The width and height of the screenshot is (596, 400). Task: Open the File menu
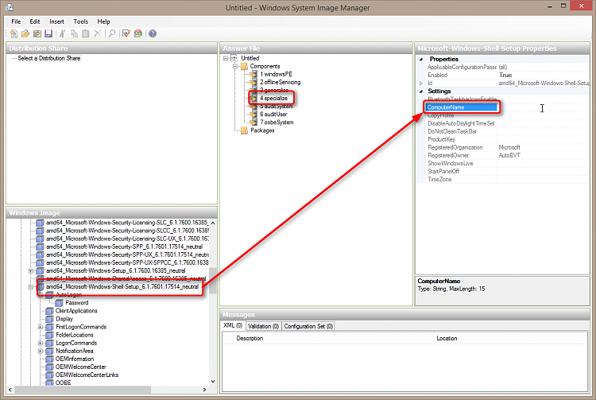click(x=16, y=21)
